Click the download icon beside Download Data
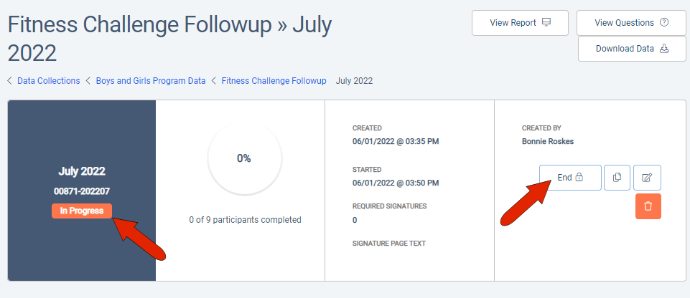This screenshot has width=690, height=298. (663, 49)
